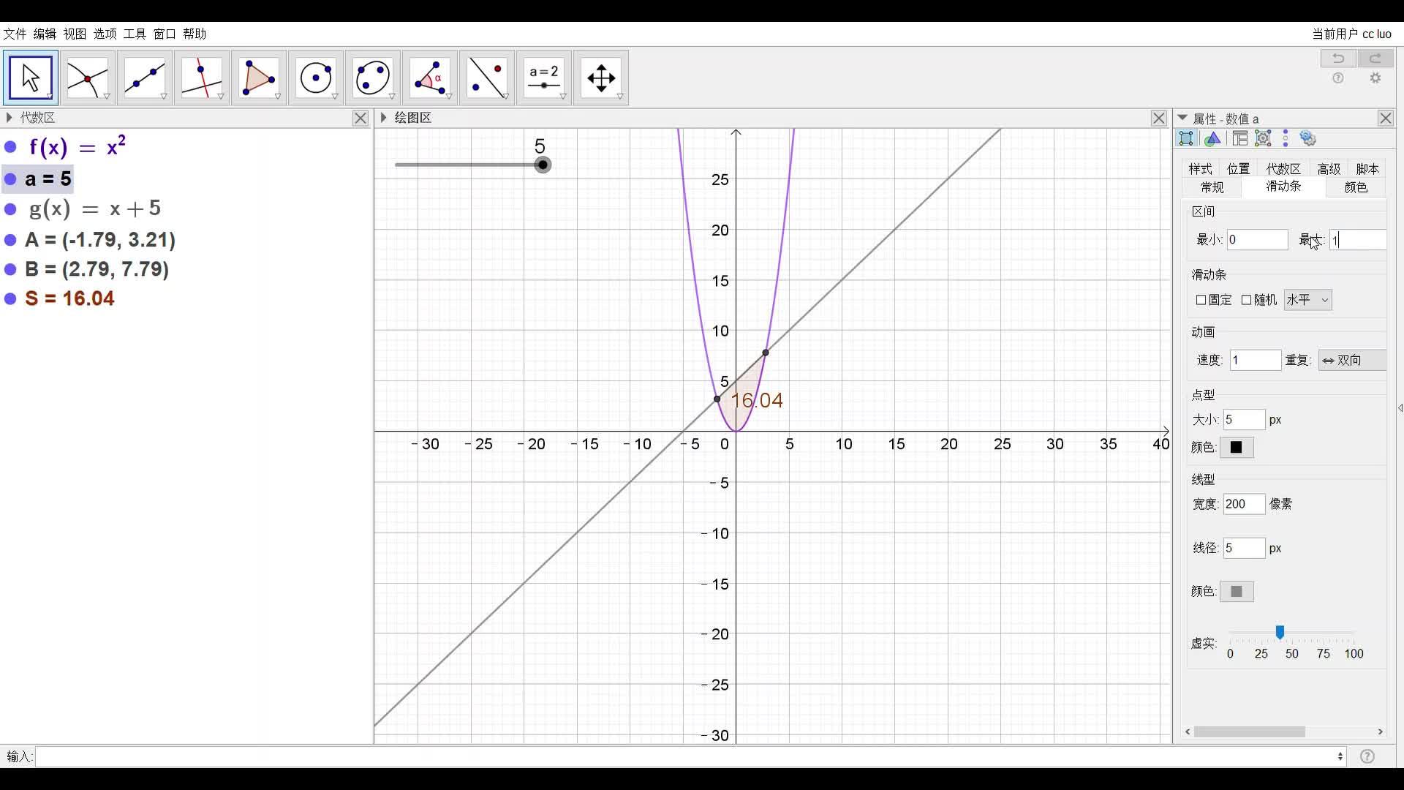Open Graphics properties triangle-circle icon

pos(1213,138)
